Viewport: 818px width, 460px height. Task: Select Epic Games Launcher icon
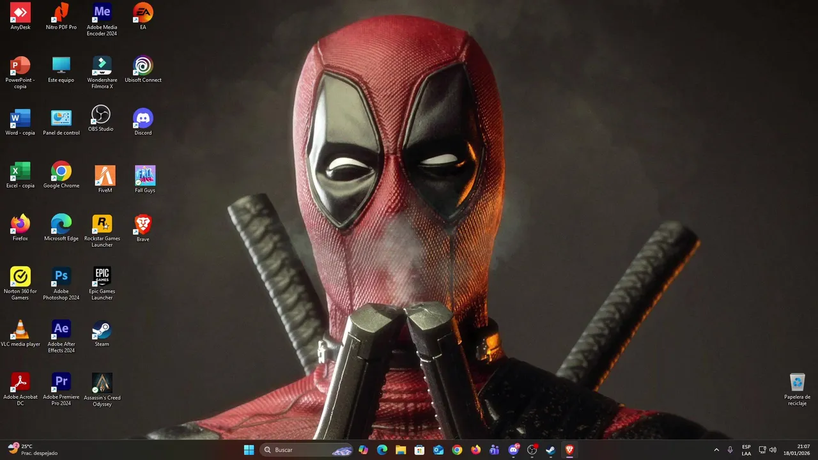pos(102,284)
